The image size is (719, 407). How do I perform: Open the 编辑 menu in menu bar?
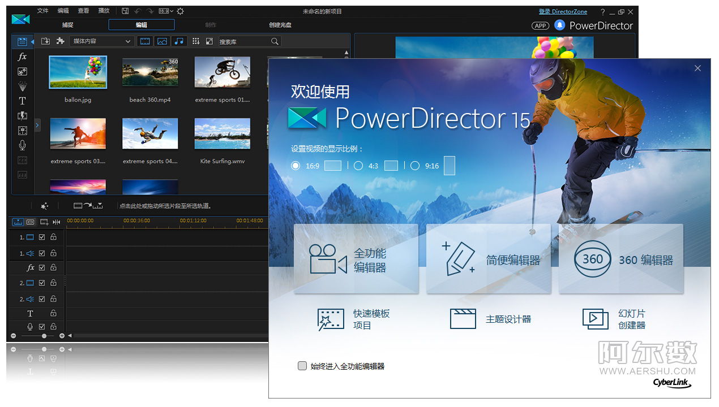point(63,11)
